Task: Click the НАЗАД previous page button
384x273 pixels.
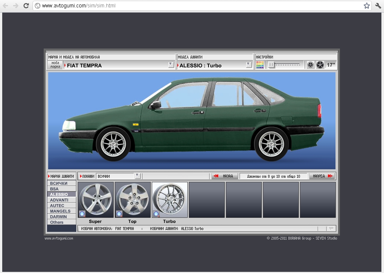Action: [x=224, y=176]
